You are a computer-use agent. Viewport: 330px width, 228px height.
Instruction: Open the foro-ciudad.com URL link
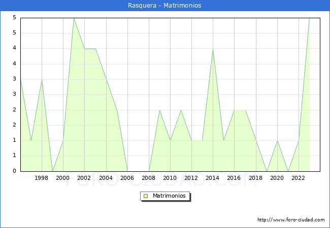[x=291, y=220]
